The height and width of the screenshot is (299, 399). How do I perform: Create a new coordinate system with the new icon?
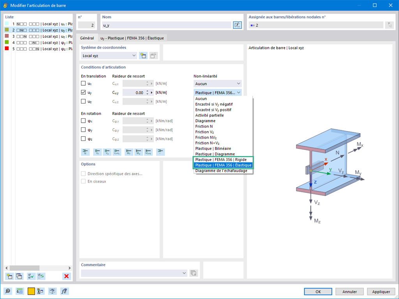point(143,55)
